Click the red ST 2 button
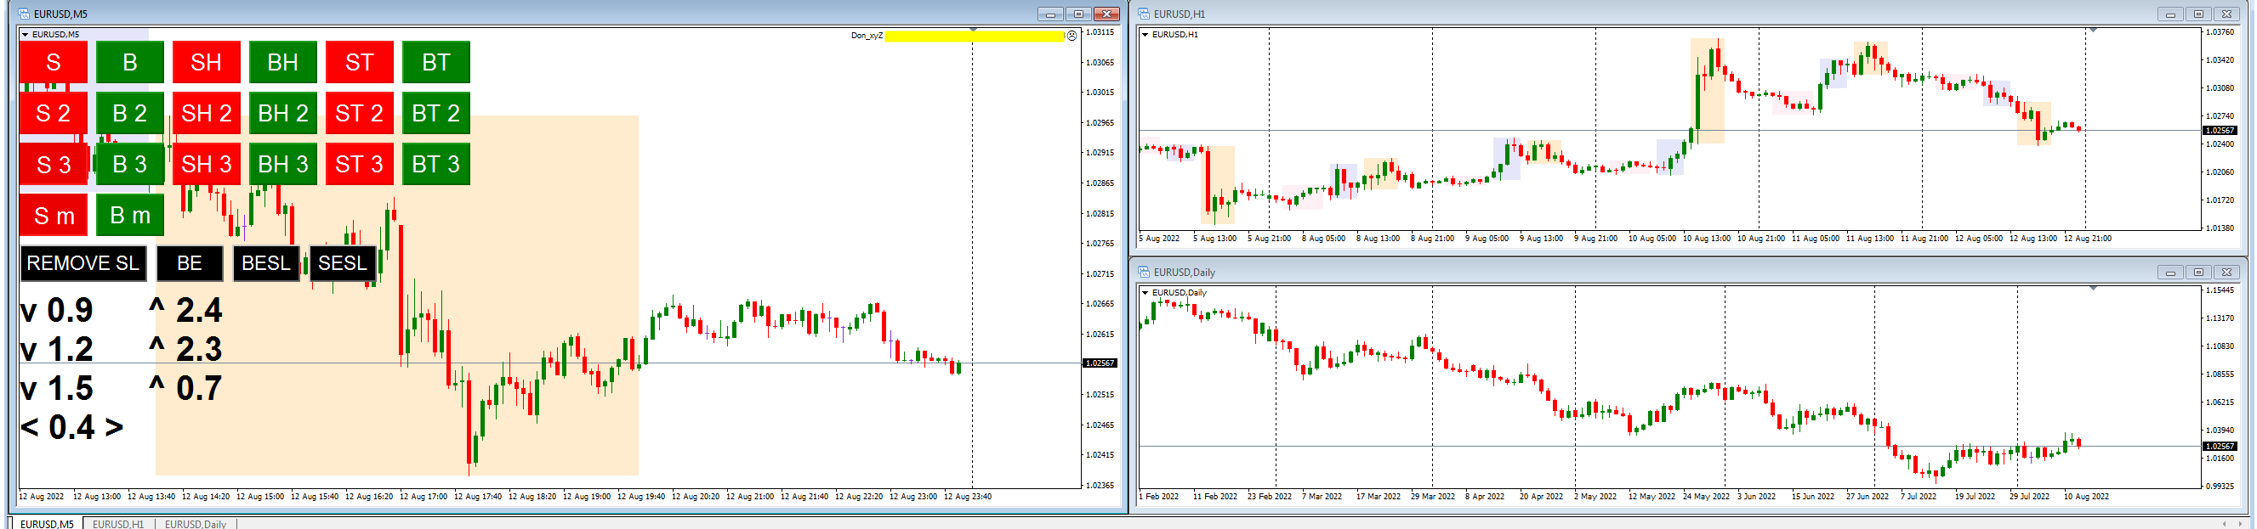This screenshot has width=2257, height=529. [x=359, y=113]
